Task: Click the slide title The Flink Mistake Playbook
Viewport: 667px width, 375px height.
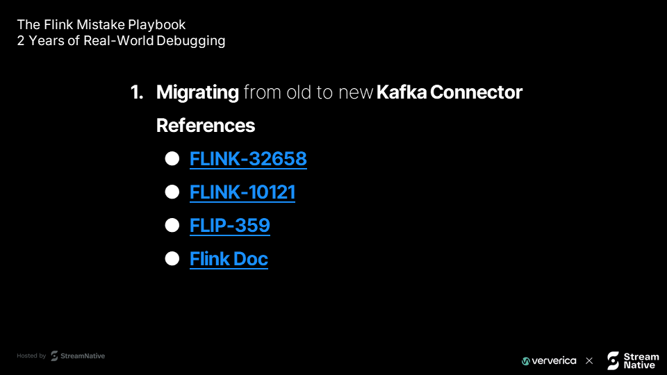Action: (x=101, y=25)
